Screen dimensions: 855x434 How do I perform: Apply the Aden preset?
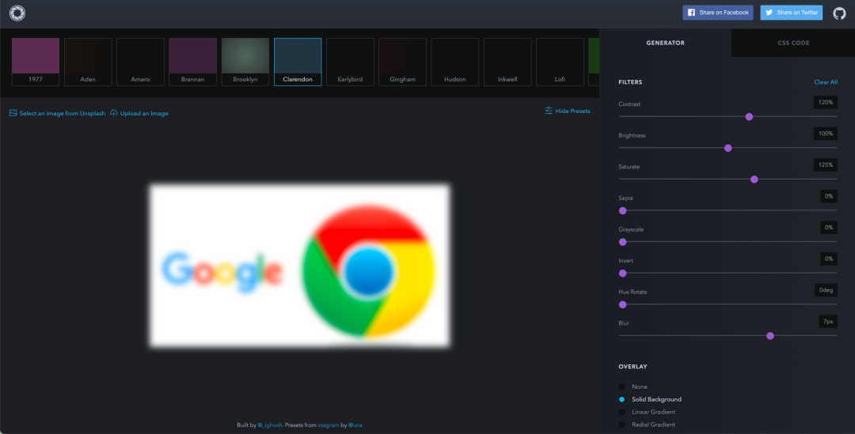(88, 62)
